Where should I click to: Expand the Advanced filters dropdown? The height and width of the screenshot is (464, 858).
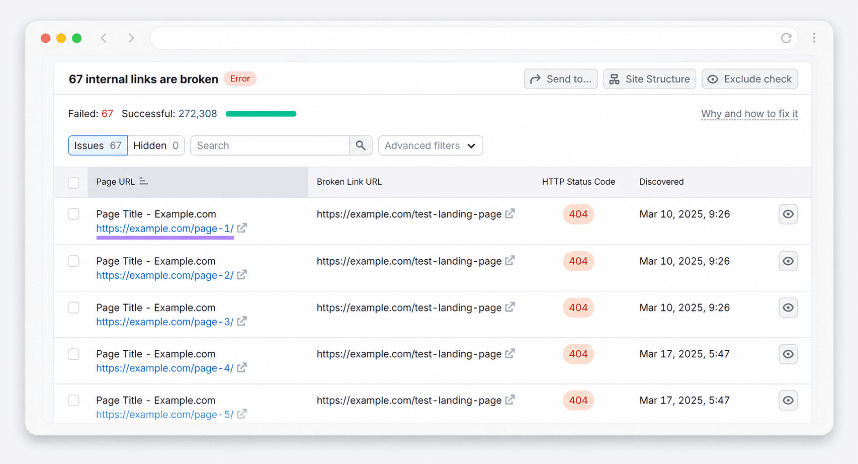431,145
